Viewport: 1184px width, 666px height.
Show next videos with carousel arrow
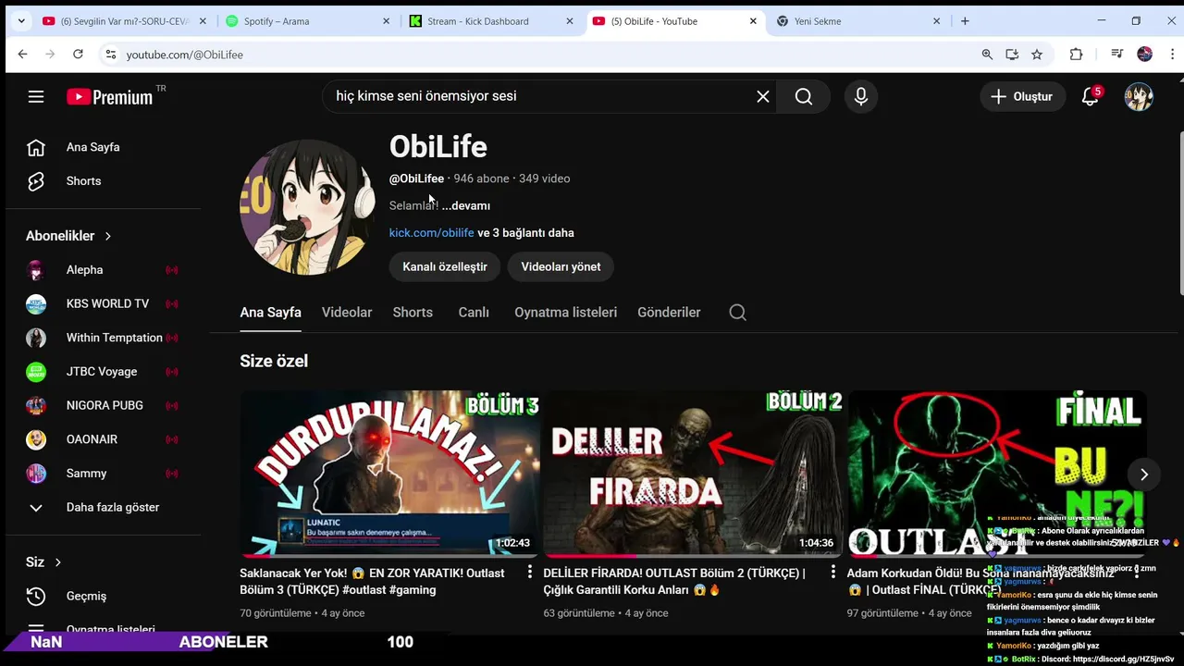tap(1144, 475)
